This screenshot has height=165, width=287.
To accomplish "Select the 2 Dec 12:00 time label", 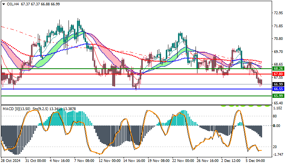I will pyautogui.click(x=231, y=161).
